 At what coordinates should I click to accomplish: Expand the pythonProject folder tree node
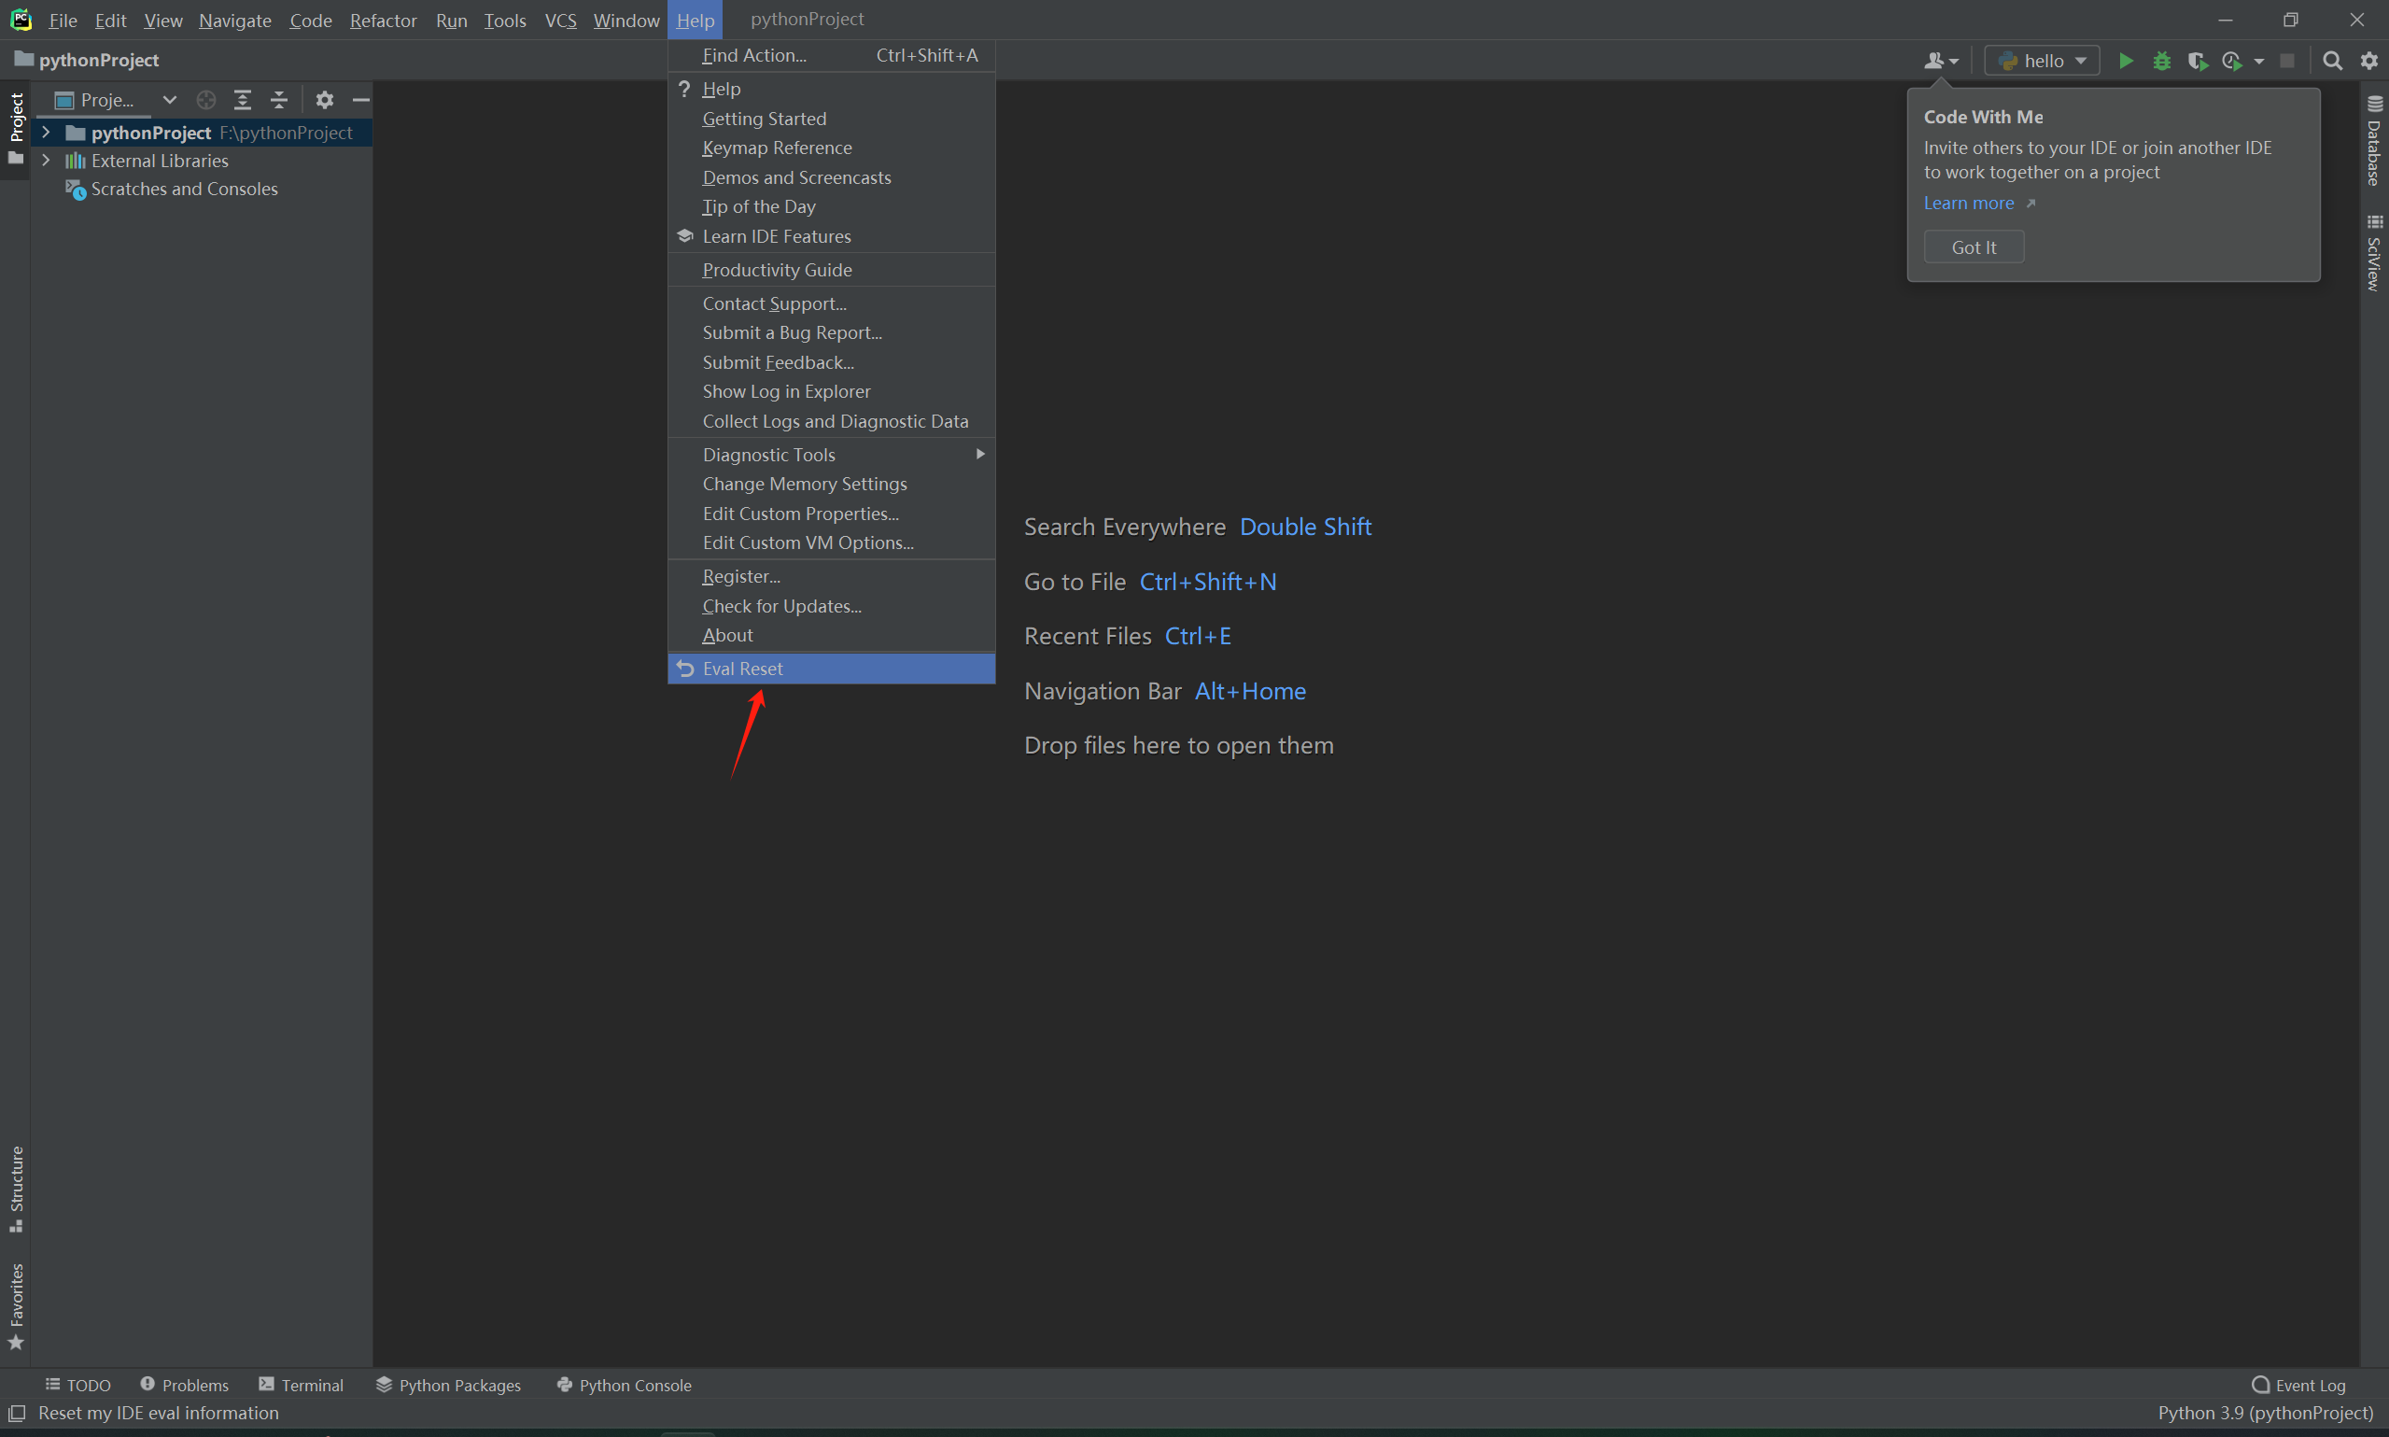[46, 133]
